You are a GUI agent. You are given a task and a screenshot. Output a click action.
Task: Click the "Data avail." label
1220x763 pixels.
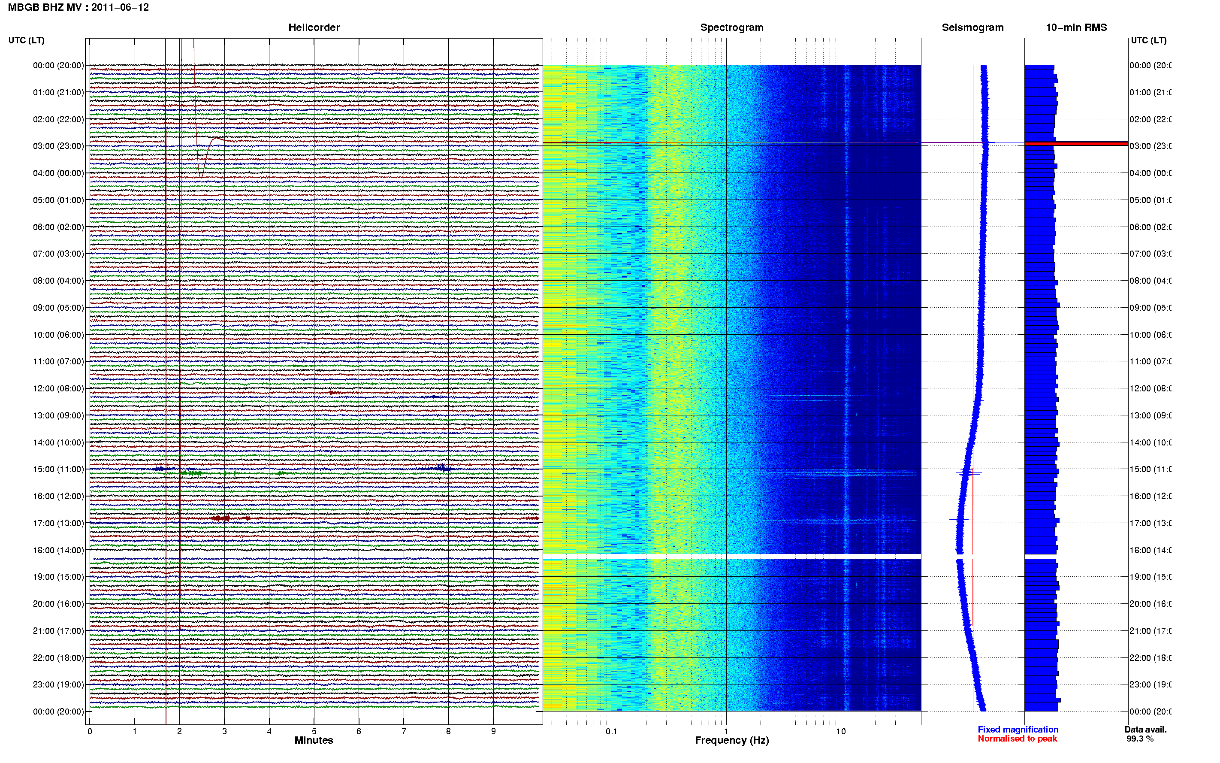point(1145,730)
